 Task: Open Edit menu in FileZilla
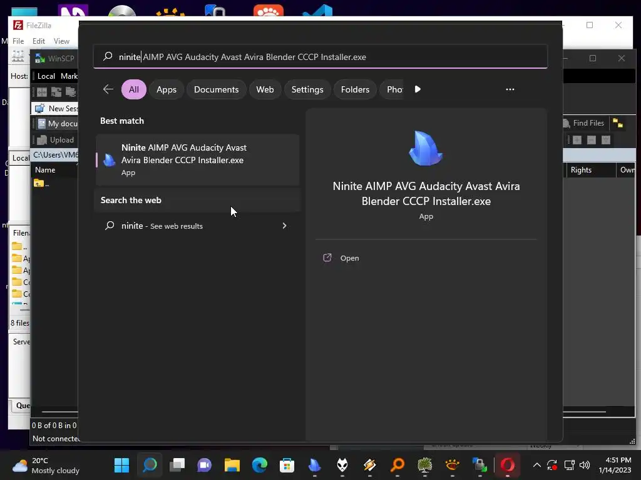(x=38, y=41)
